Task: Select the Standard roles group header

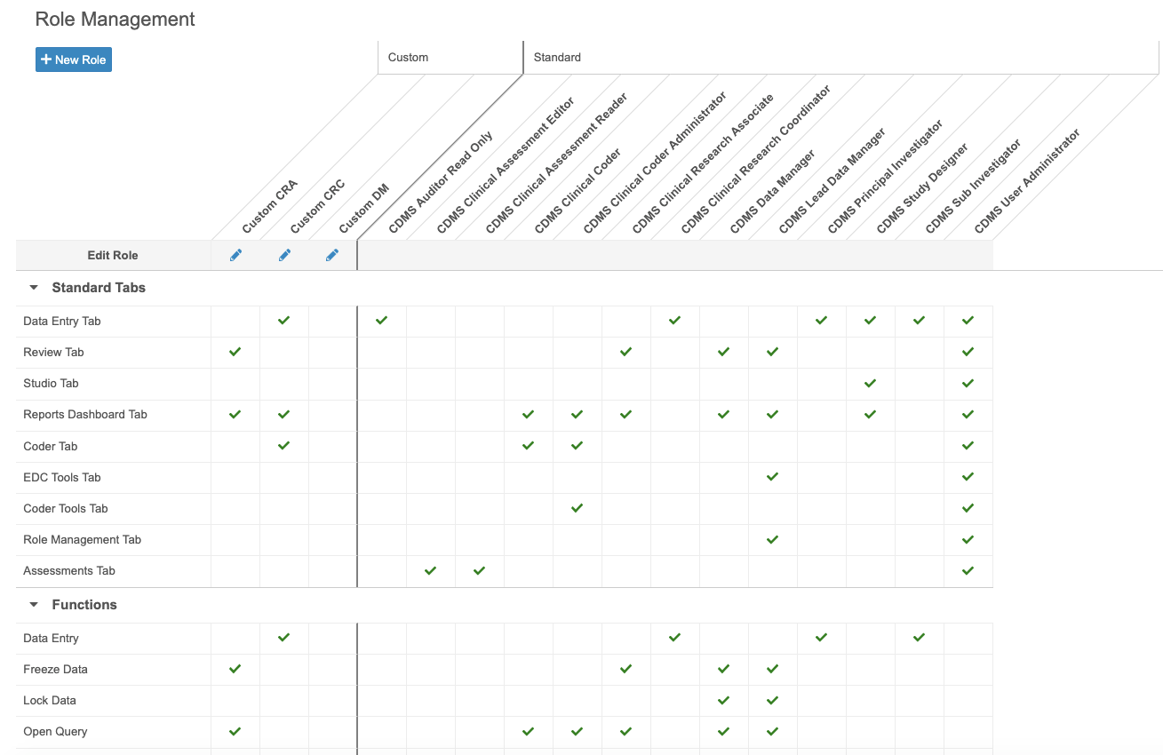Action: coord(557,58)
